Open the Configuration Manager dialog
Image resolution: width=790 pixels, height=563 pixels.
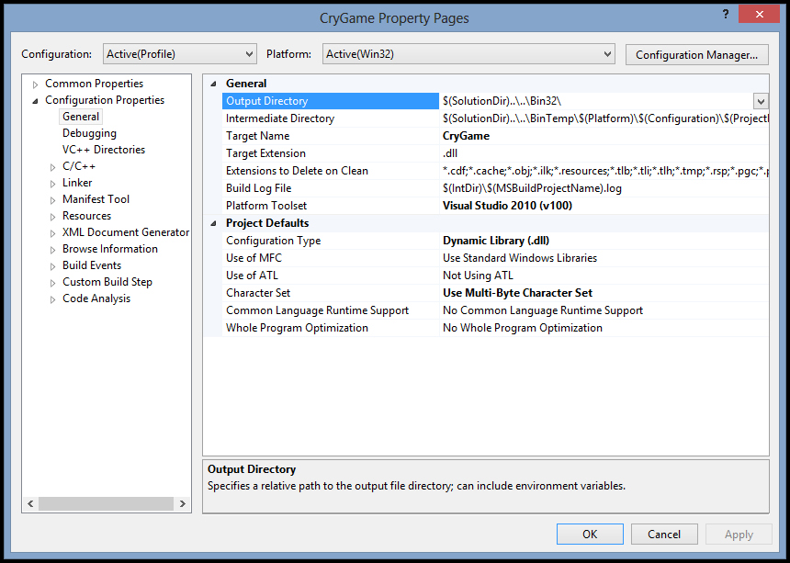(697, 54)
